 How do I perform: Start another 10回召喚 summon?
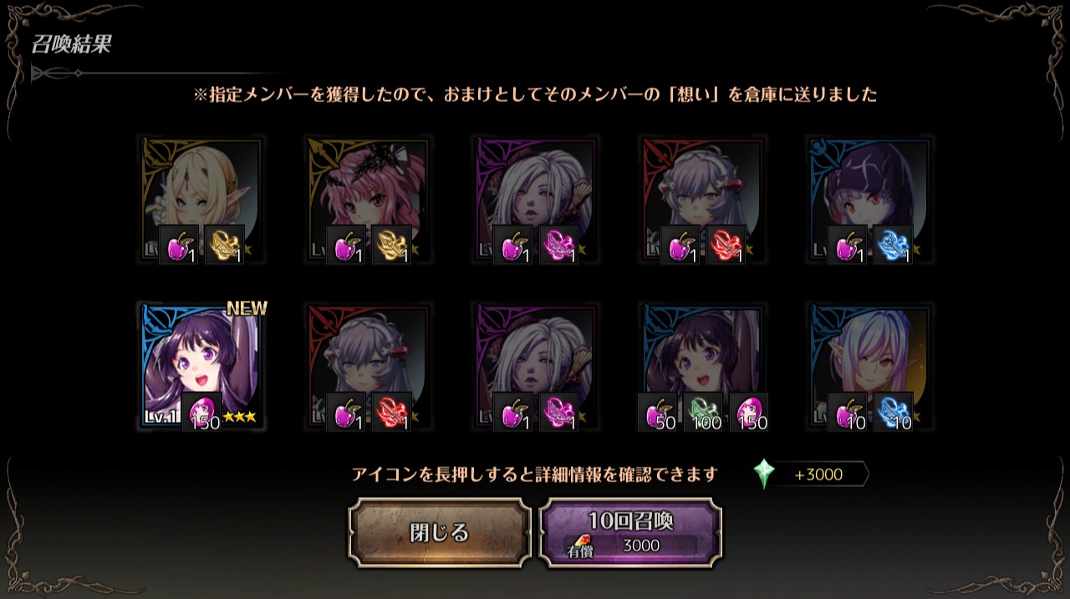[631, 533]
